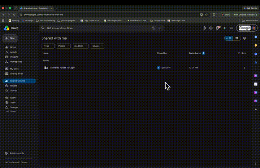Open the Help question mark icon

pos(204,28)
